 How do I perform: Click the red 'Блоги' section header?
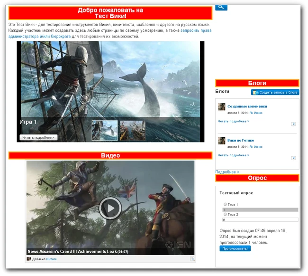pyautogui.click(x=257, y=83)
